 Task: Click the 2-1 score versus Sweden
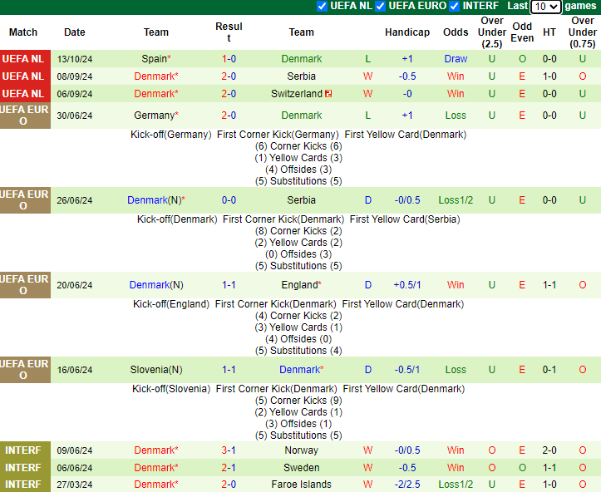[229, 468]
